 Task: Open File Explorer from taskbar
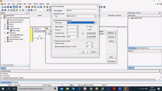(x=68, y=89)
